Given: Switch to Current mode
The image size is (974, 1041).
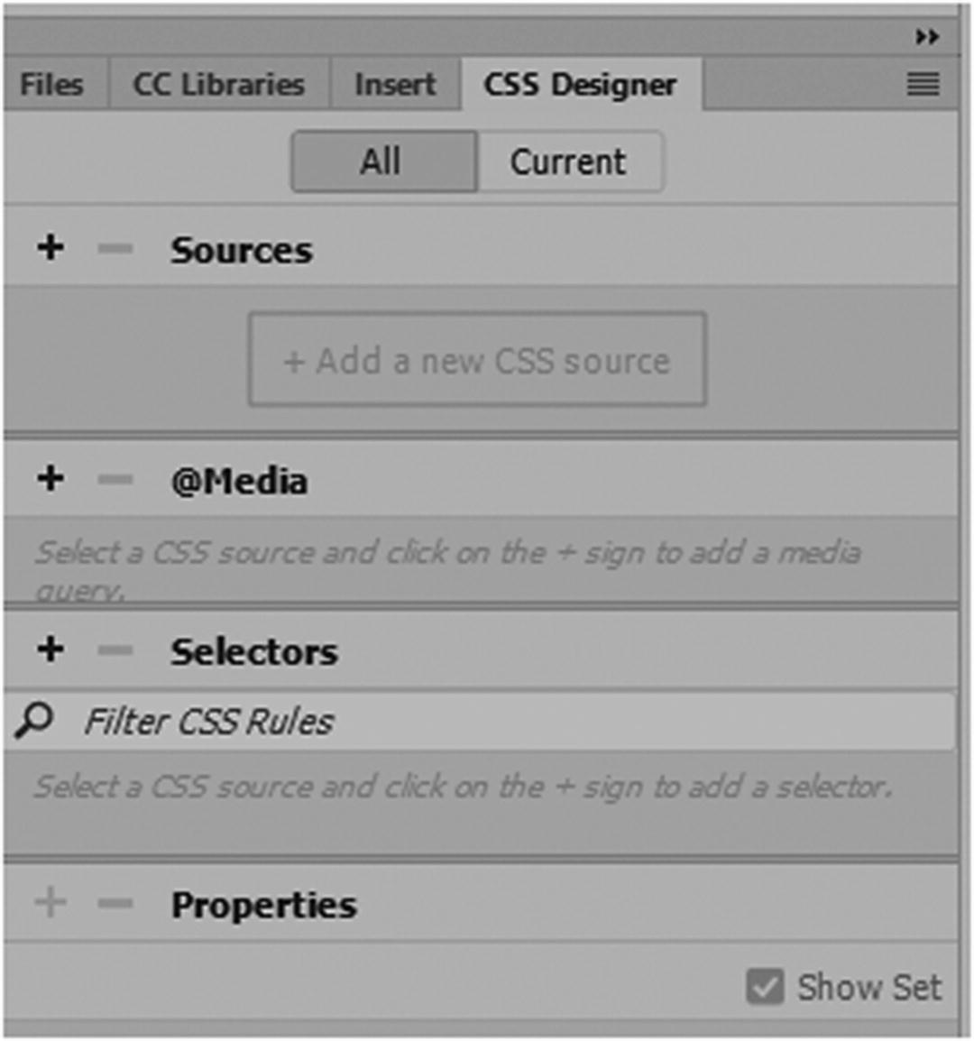Looking at the screenshot, I should point(568,162).
